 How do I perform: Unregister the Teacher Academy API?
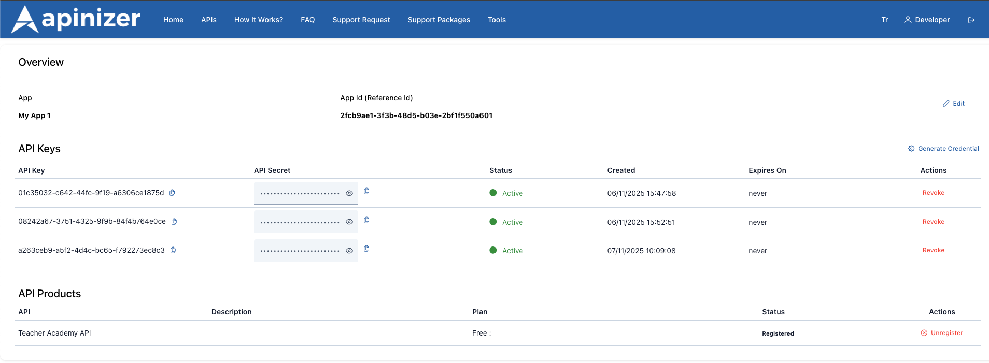[x=942, y=333]
